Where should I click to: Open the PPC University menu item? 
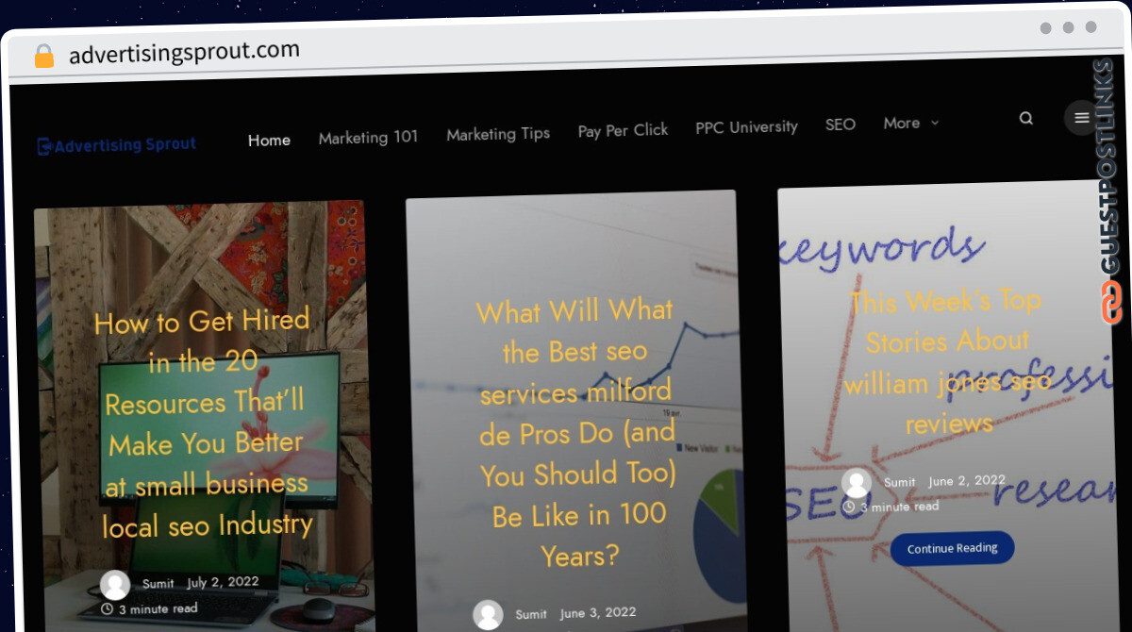[746, 126]
